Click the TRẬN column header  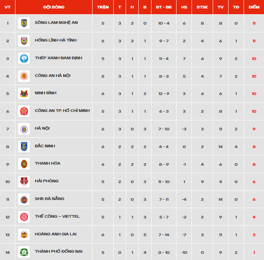coord(103,7)
